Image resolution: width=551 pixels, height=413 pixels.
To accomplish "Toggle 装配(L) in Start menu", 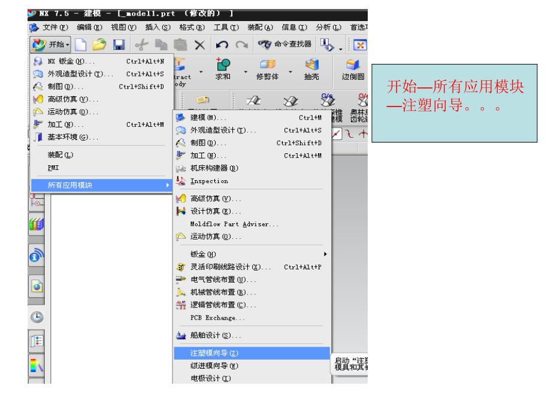I will tap(102, 155).
